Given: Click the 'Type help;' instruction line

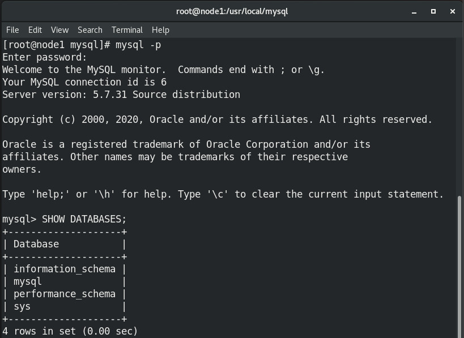Looking at the screenshot, I should pos(223,194).
